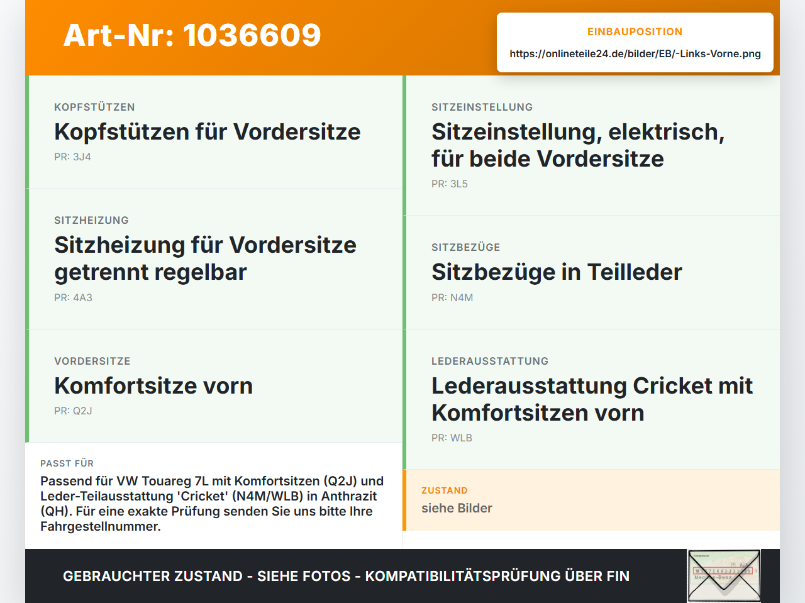The height and width of the screenshot is (603, 805).
Task: Click Lederausstattung Cricket mit Komfortsitzen card
Action: [591, 399]
